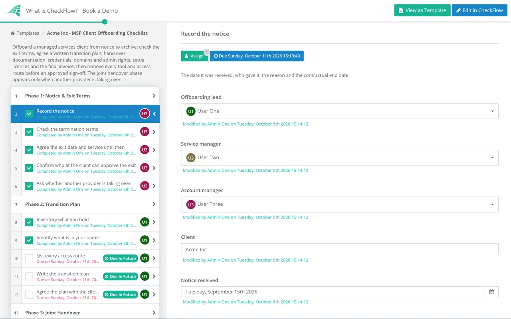Expand Phase 3: Joint Handover chevron
Screen dimensions: 511x319
(x=154, y=313)
